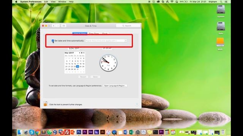
Task: Open the Apple menu
Action: [x=16, y=2]
